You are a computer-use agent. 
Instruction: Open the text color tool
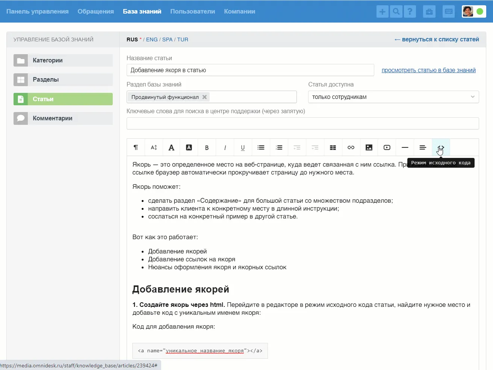[x=171, y=147]
